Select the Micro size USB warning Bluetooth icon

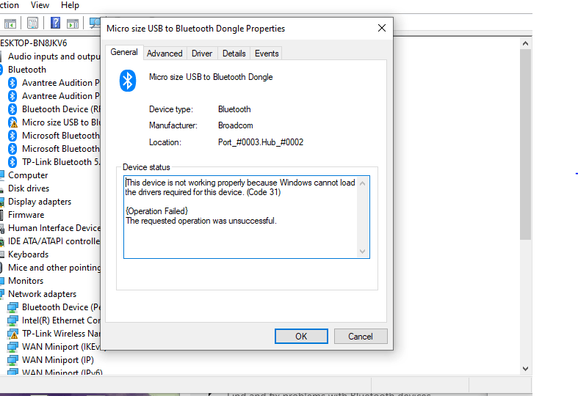(12, 122)
